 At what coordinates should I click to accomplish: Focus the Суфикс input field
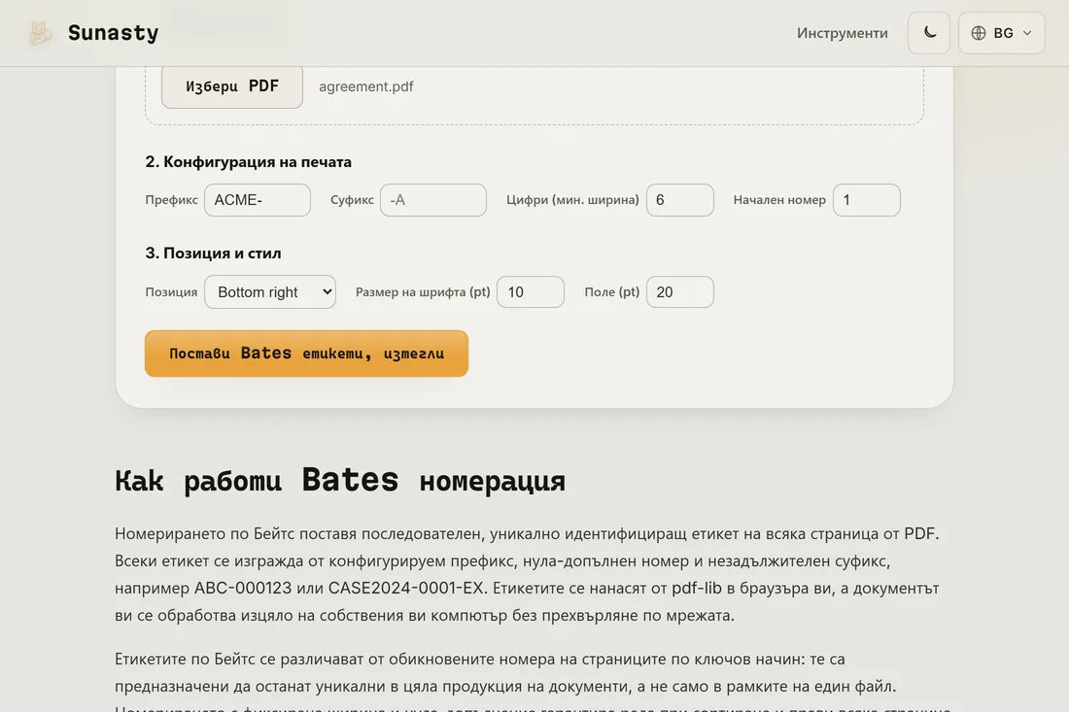click(x=432, y=200)
